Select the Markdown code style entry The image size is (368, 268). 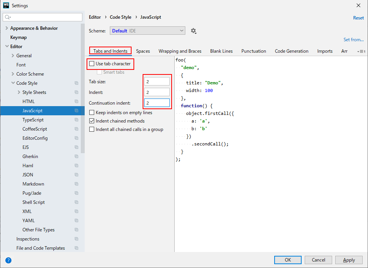coord(33,184)
